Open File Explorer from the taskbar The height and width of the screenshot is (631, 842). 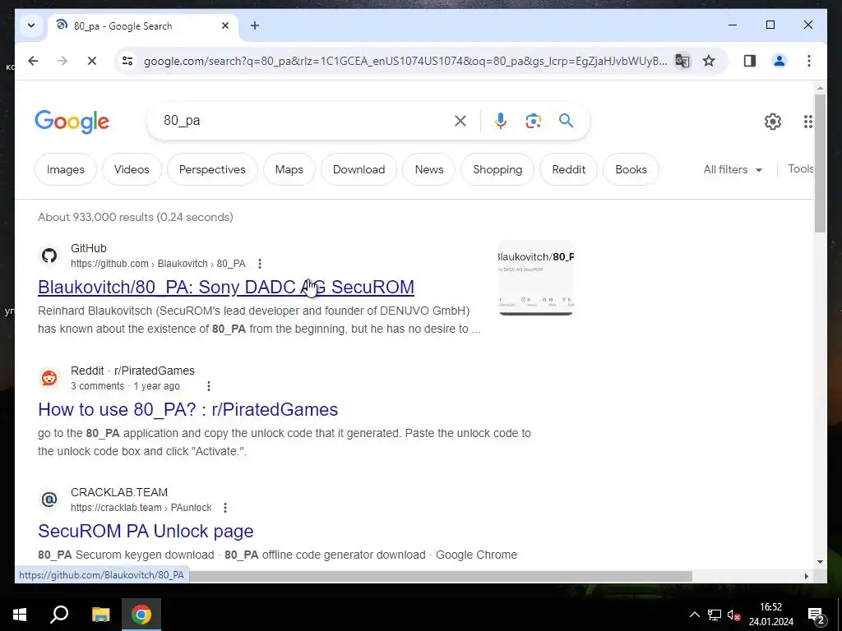100,615
